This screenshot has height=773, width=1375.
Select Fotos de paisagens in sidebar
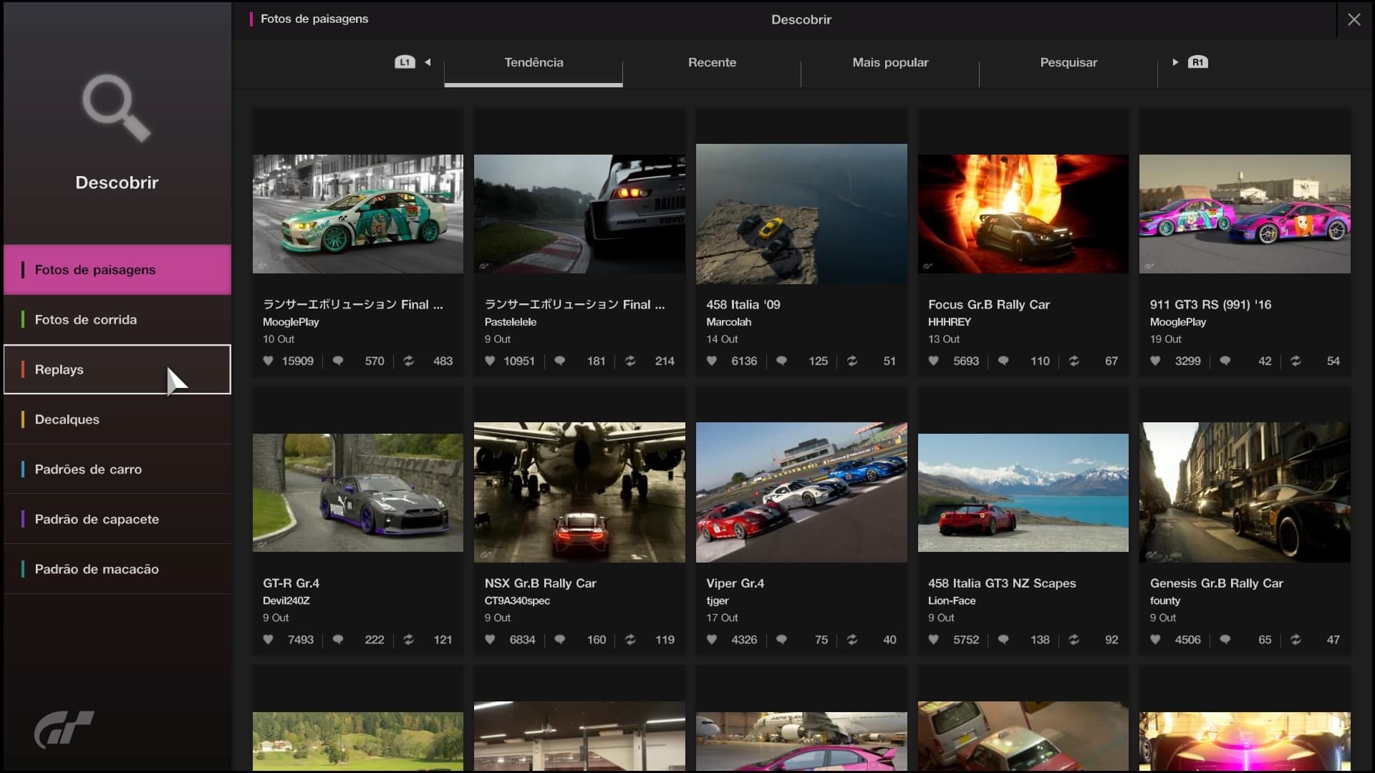pyautogui.click(x=117, y=270)
